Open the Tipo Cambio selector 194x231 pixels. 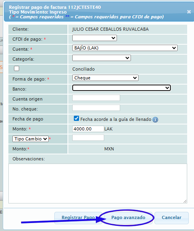click(30, 139)
